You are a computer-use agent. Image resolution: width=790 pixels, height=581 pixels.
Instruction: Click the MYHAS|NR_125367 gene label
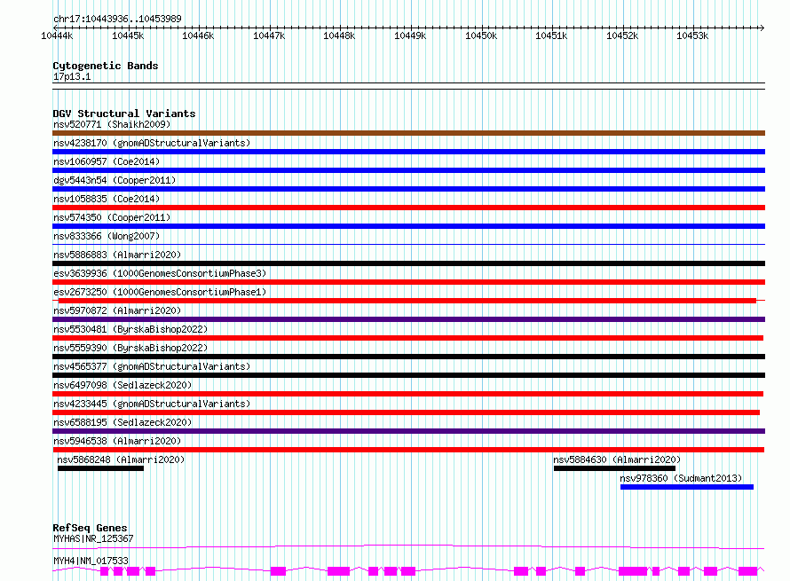coord(93,538)
